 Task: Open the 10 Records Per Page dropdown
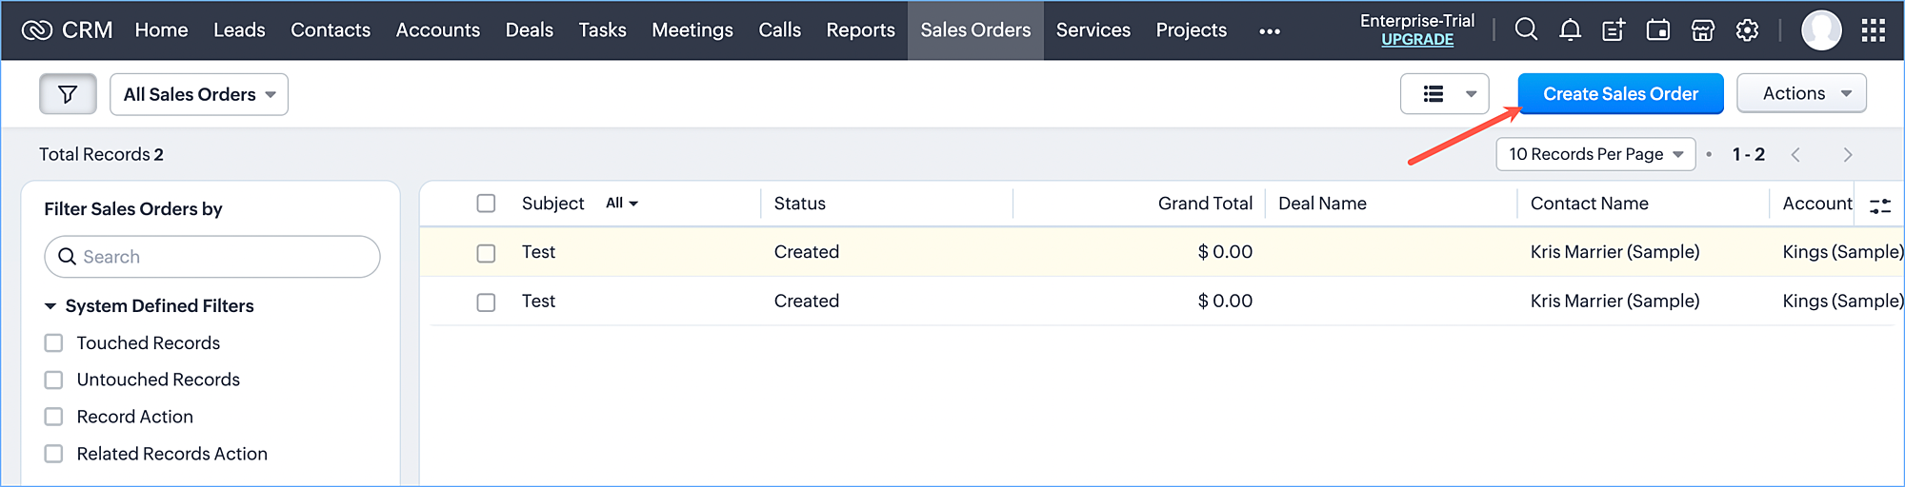pos(1595,154)
